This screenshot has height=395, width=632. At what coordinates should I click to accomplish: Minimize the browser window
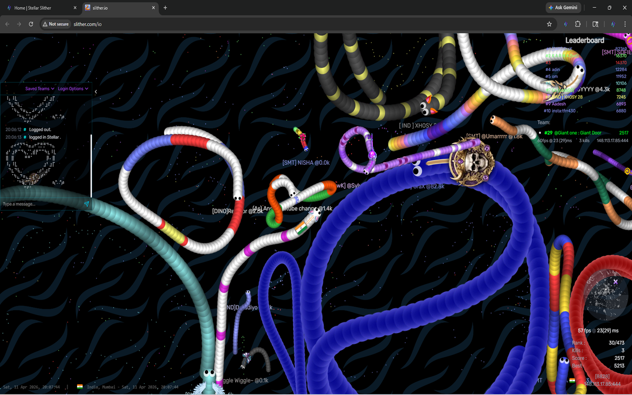594,8
